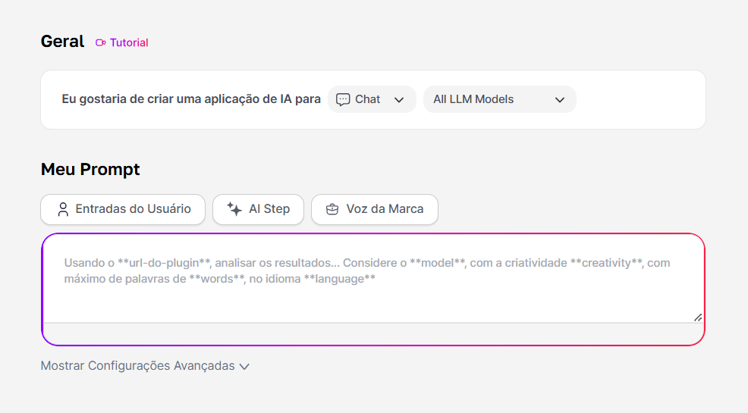This screenshot has width=748, height=413.
Task: Add an AI Step
Action: pos(258,209)
